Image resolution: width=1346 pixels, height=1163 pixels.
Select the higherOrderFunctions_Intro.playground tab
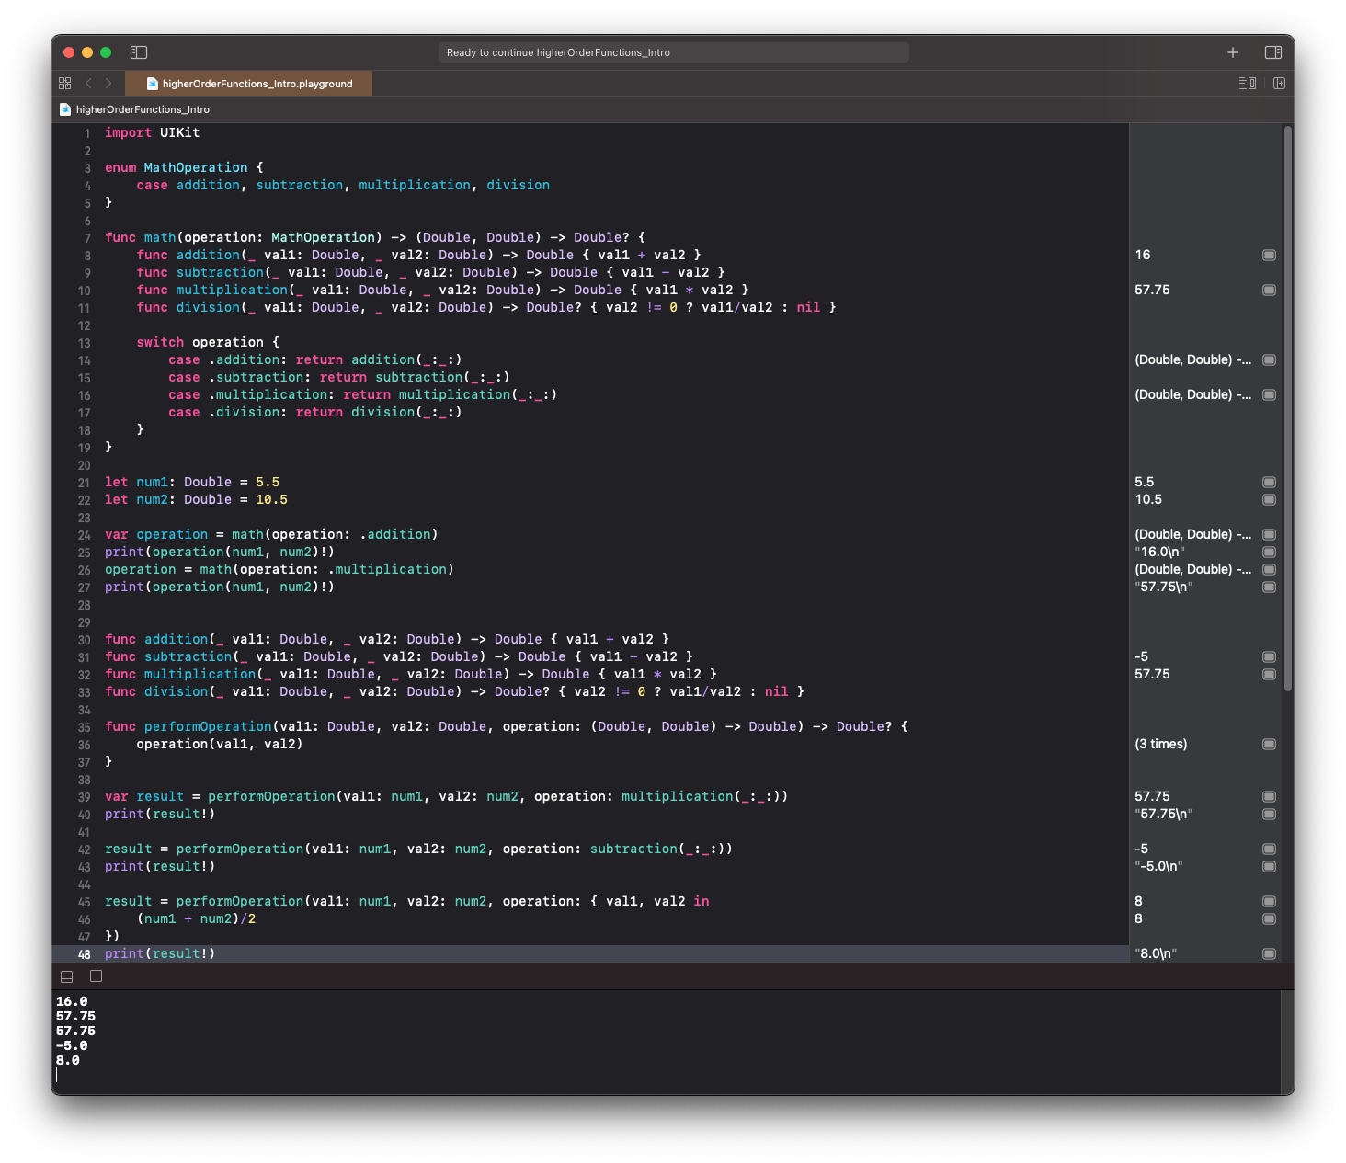(248, 84)
